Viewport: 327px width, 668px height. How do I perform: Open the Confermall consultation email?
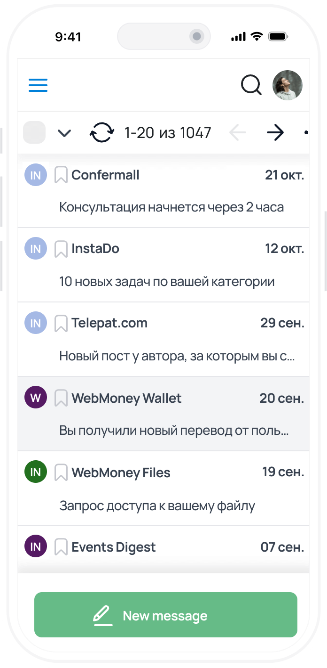click(171, 207)
